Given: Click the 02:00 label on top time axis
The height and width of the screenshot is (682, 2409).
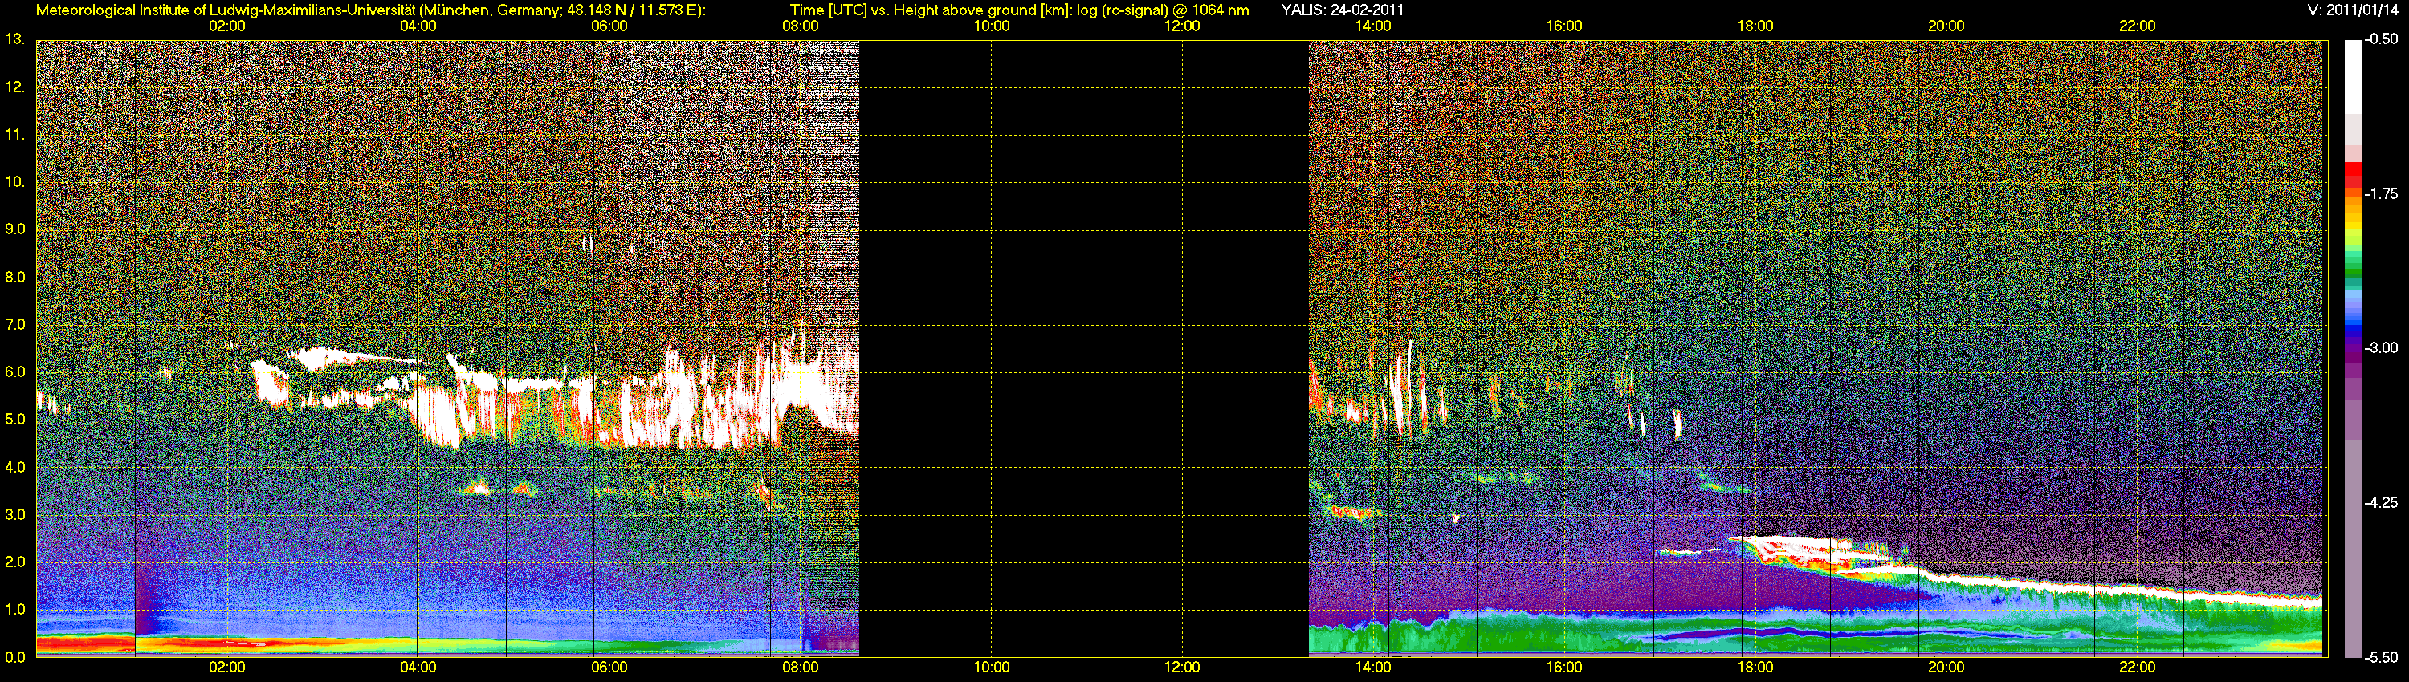Looking at the screenshot, I should pos(226,26).
